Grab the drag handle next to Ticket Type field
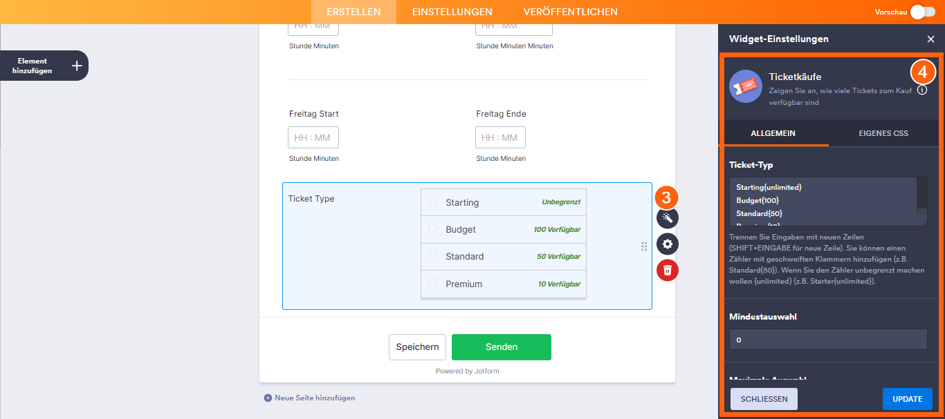The image size is (945, 419). pyautogui.click(x=644, y=246)
